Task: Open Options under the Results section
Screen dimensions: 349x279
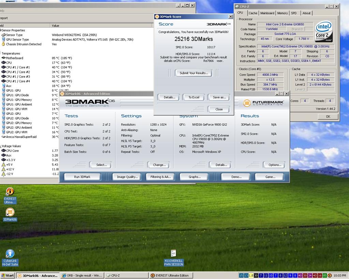Action: [275, 165]
